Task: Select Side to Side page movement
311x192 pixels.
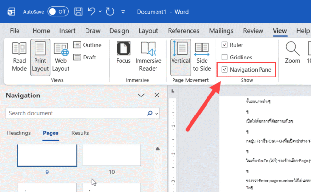Action: click(202, 57)
